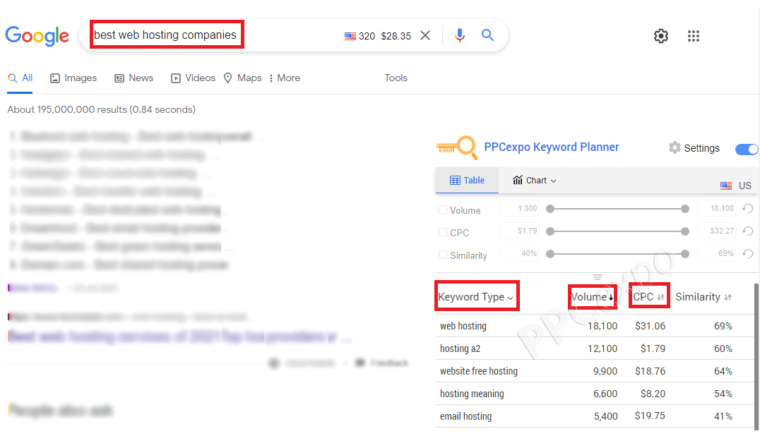Open the Chart view dropdown
The image size is (760, 443).
pyautogui.click(x=534, y=180)
